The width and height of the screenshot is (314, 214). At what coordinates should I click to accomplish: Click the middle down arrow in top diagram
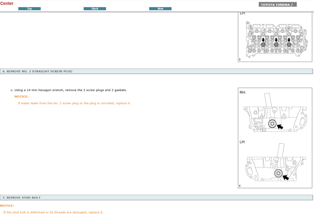tap(276, 40)
